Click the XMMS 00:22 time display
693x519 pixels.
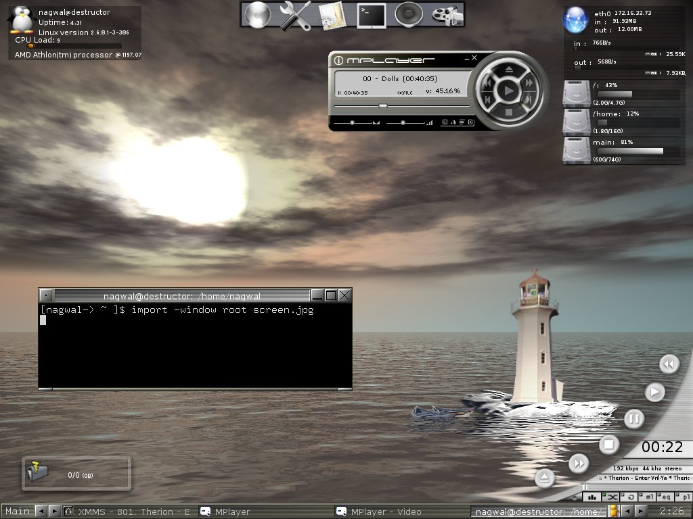(662, 447)
